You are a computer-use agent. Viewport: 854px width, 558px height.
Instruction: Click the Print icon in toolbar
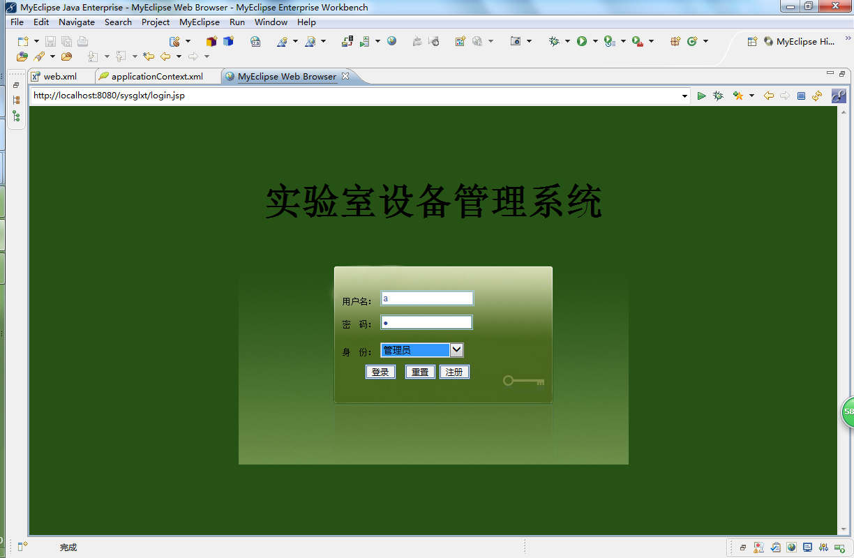[83, 42]
